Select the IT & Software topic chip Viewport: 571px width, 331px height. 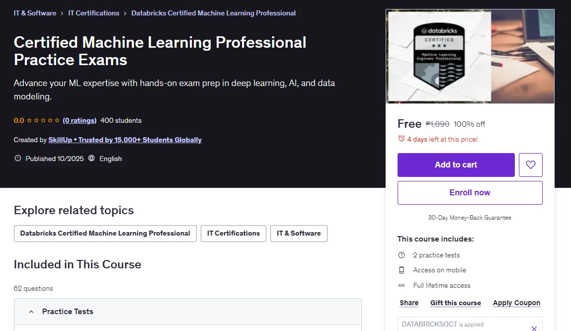click(x=299, y=234)
